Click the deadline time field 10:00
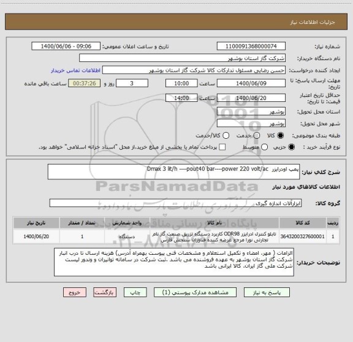Viewport: 353px width, 342px height. point(181,84)
